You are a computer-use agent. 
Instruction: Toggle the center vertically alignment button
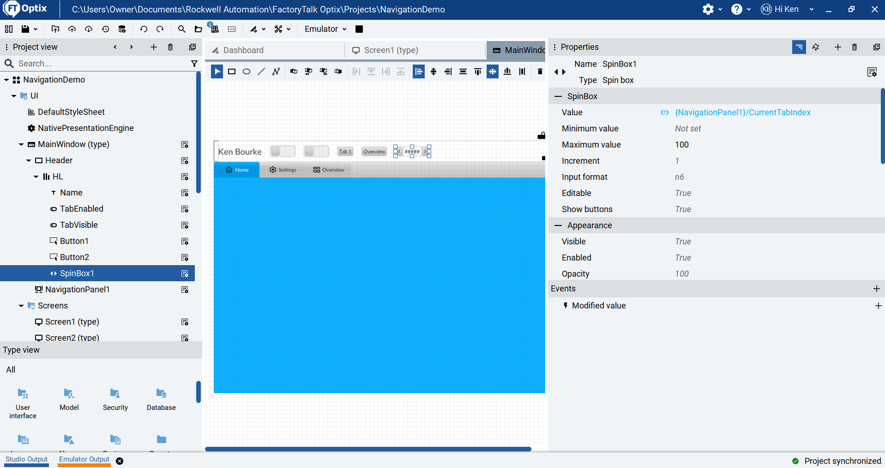(x=493, y=71)
